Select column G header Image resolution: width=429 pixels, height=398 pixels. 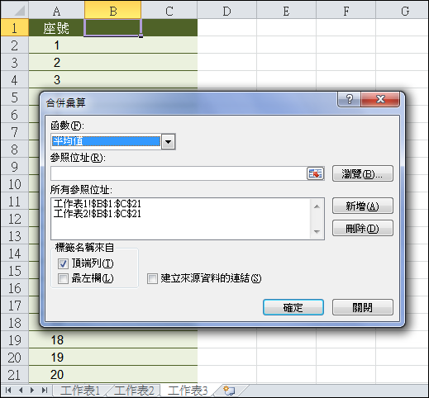click(402, 10)
